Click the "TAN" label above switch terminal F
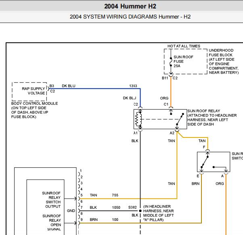 202,141
